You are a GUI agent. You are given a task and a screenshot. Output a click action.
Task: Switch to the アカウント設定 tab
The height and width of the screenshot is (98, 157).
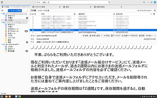click(x=40, y=7)
